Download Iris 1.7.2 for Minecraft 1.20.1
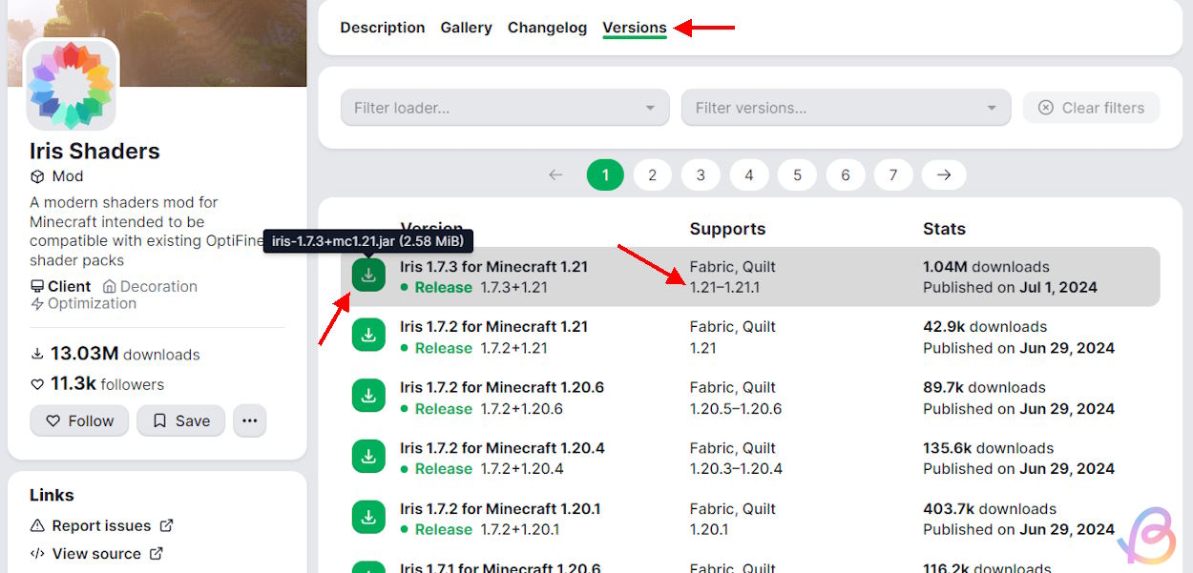This screenshot has height=573, width=1193. pyautogui.click(x=368, y=518)
